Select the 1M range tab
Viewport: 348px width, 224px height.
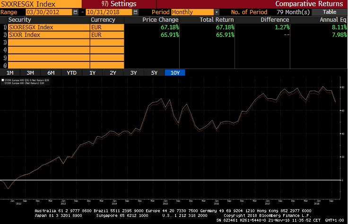click(10, 73)
